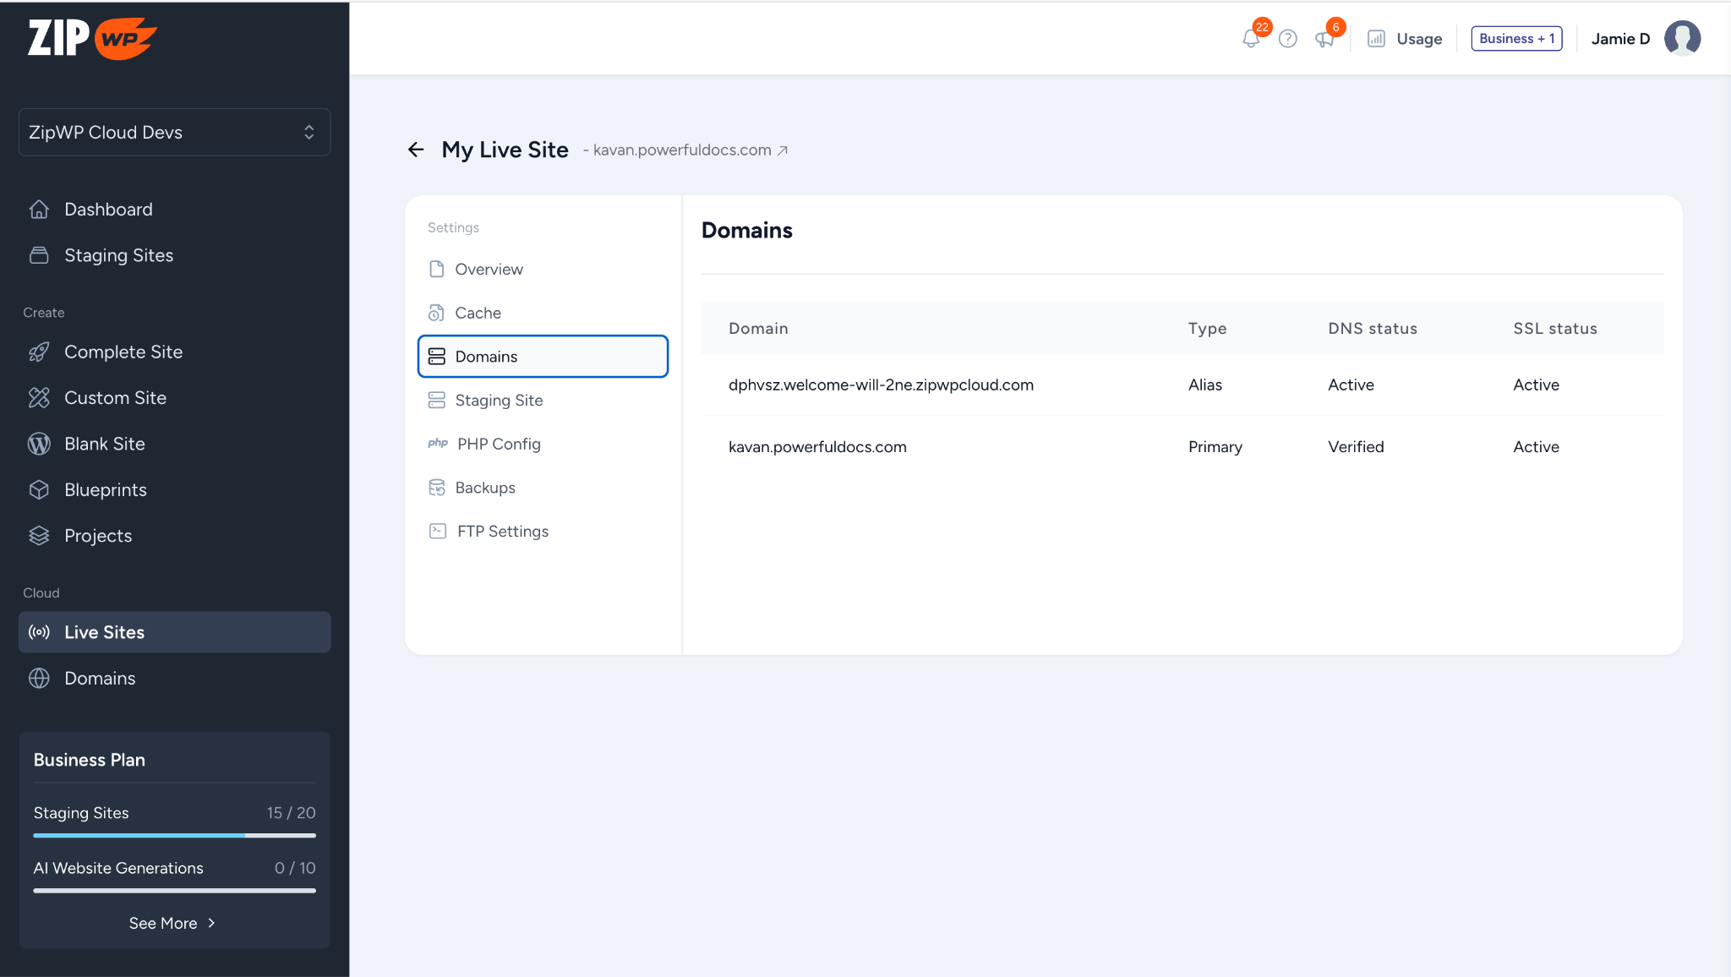Open FTP Settings section
This screenshot has height=977, width=1731.
tap(502, 532)
